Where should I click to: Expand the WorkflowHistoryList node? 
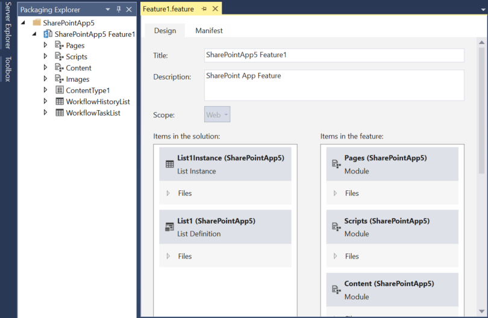coord(45,101)
